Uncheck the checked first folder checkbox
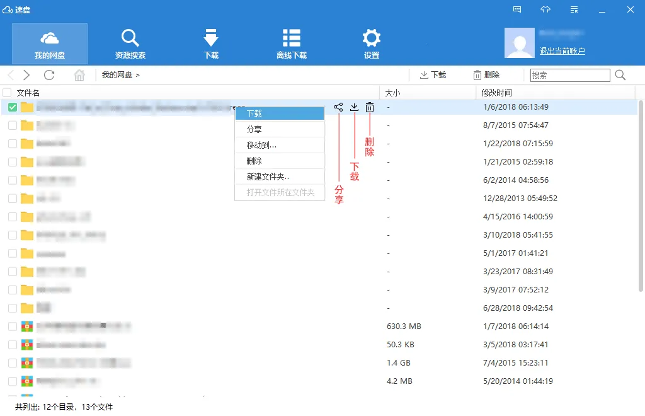The height and width of the screenshot is (416, 645). pos(13,107)
